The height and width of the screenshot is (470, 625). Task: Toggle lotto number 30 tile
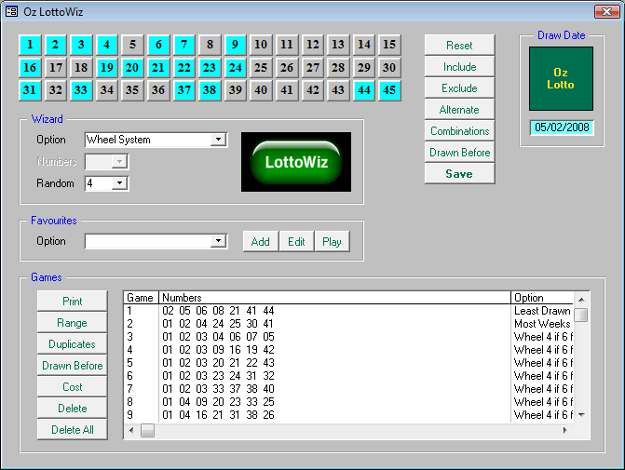pos(389,67)
